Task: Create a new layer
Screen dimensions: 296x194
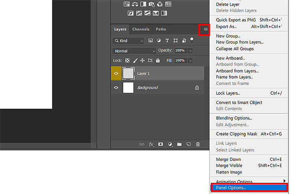Action: click(x=188, y=144)
